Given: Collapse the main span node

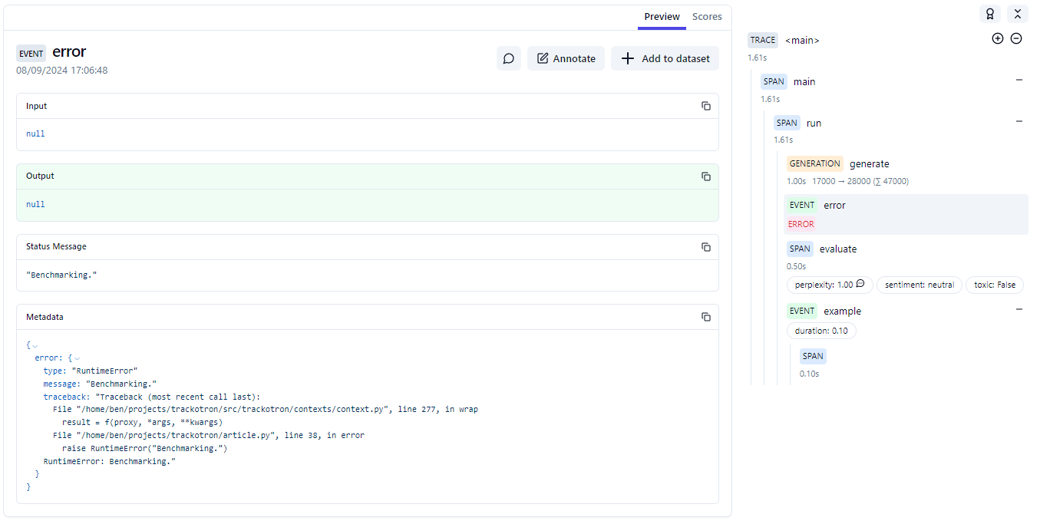Looking at the screenshot, I should click(1019, 80).
